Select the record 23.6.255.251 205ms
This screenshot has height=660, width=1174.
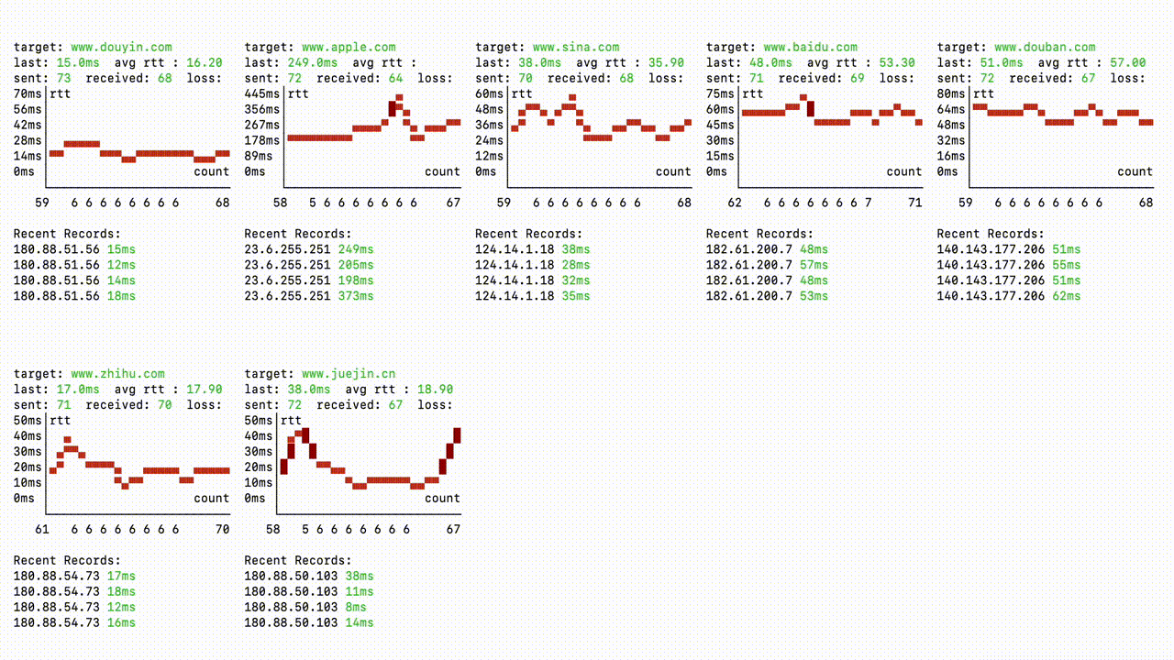309,265
